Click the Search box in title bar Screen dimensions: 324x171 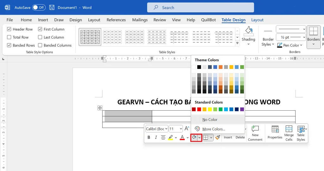[200, 8]
